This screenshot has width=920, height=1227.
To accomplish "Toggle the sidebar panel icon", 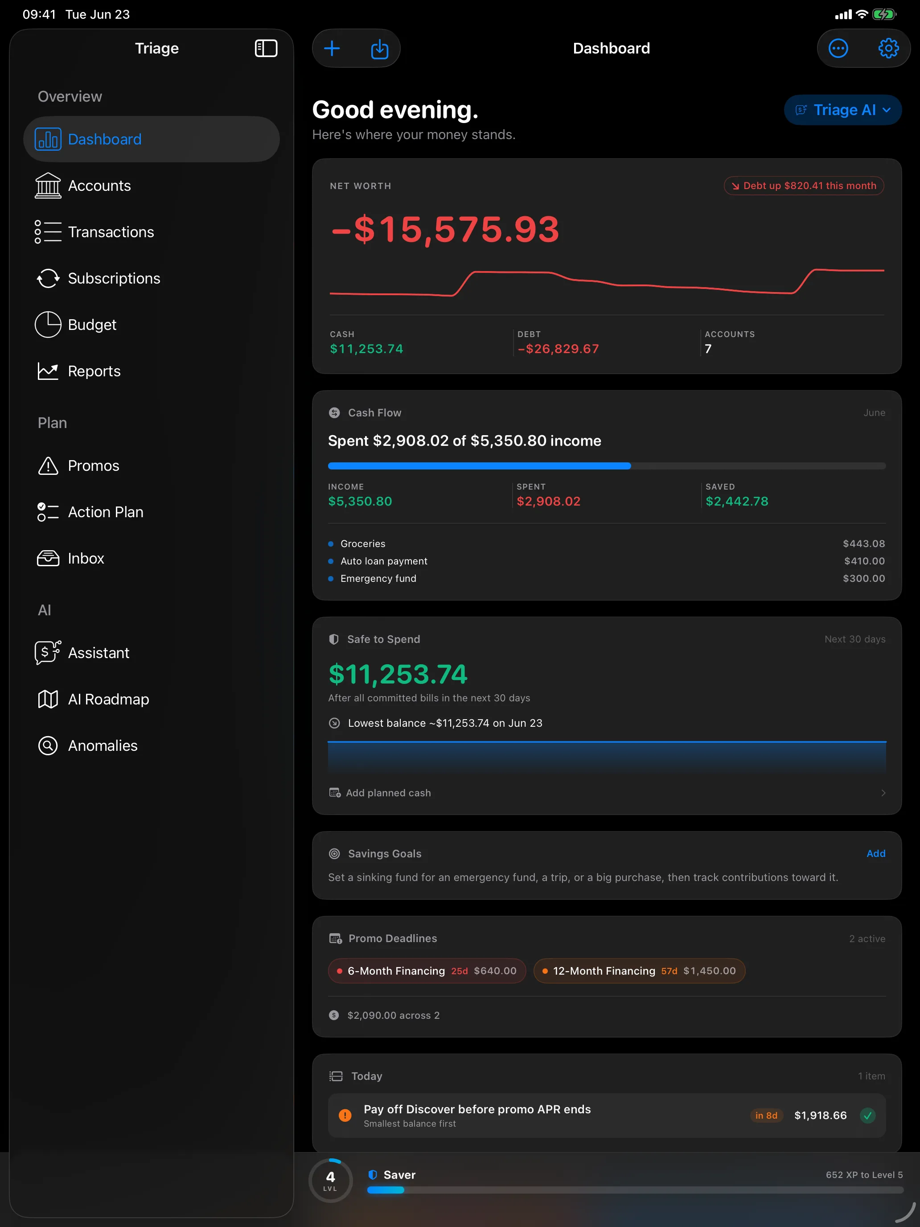I will click(266, 48).
